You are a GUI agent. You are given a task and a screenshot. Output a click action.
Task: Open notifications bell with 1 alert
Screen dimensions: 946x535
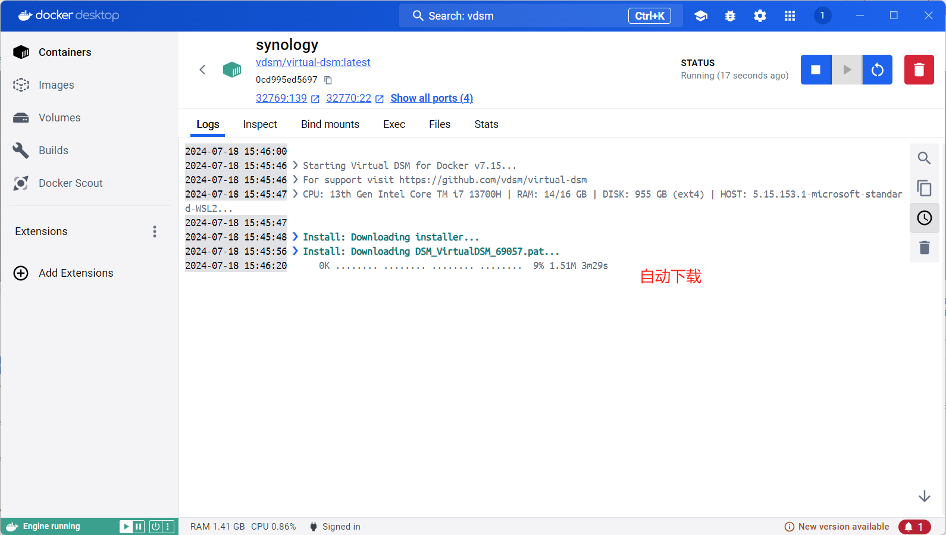[x=914, y=527]
